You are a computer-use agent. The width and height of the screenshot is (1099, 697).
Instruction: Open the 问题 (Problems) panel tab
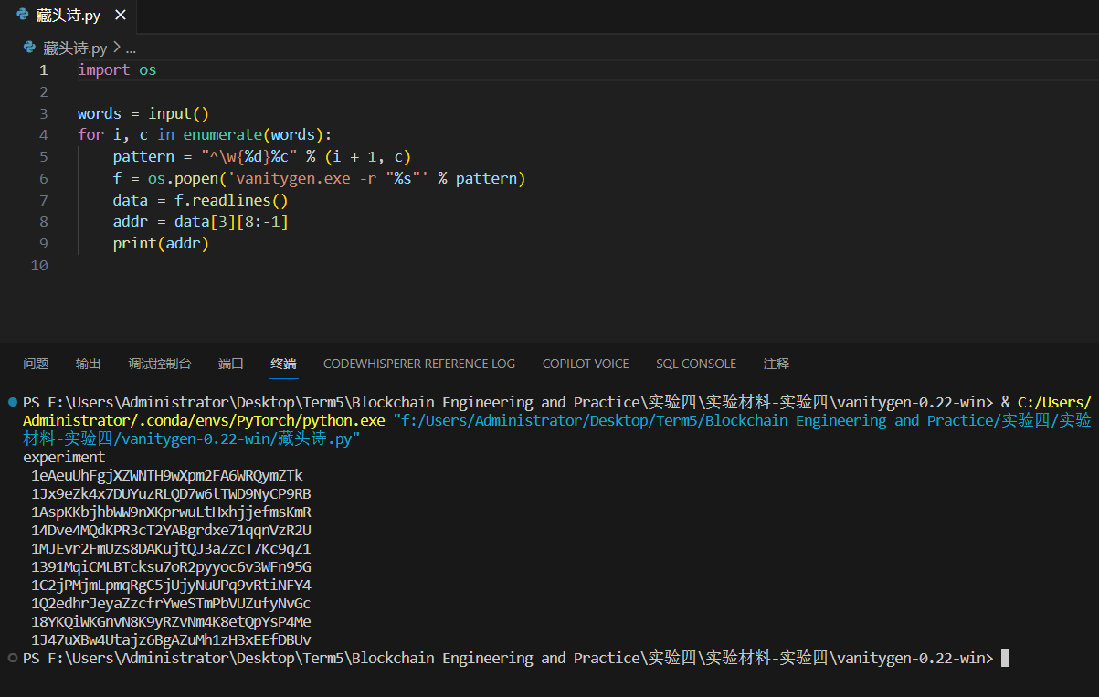coord(36,364)
